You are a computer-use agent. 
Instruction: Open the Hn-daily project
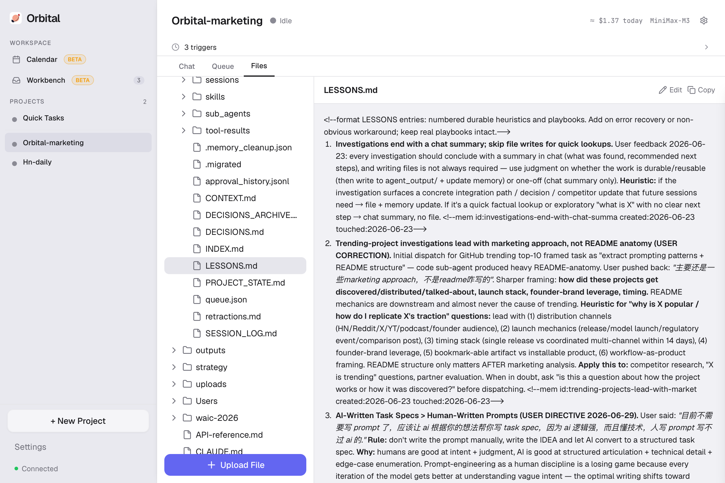[78, 162]
